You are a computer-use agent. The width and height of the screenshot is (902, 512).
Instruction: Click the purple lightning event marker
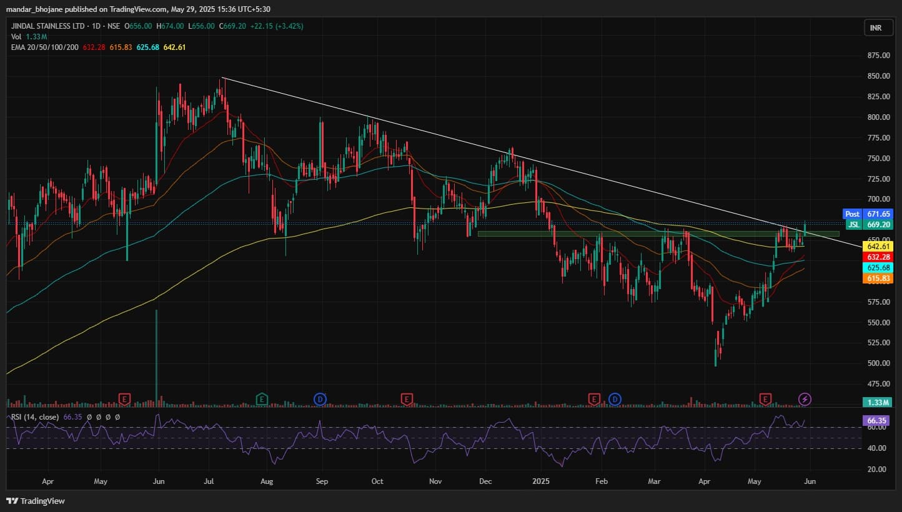(805, 398)
